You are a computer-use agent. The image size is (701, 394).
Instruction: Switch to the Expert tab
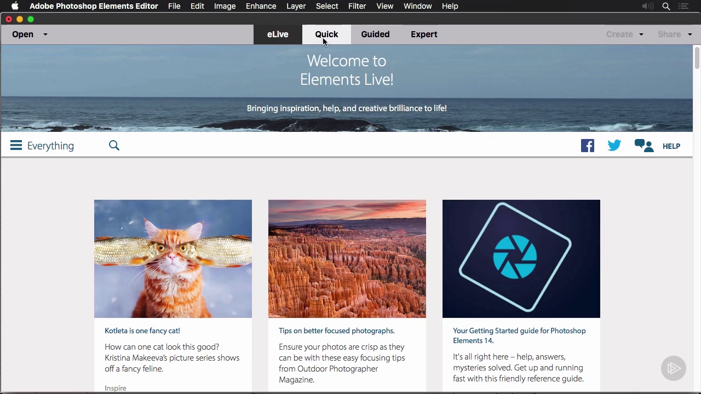pos(424,34)
